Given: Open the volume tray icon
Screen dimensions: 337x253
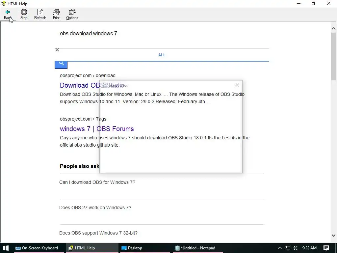Looking at the screenshot, I should click(x=295, y=248).
